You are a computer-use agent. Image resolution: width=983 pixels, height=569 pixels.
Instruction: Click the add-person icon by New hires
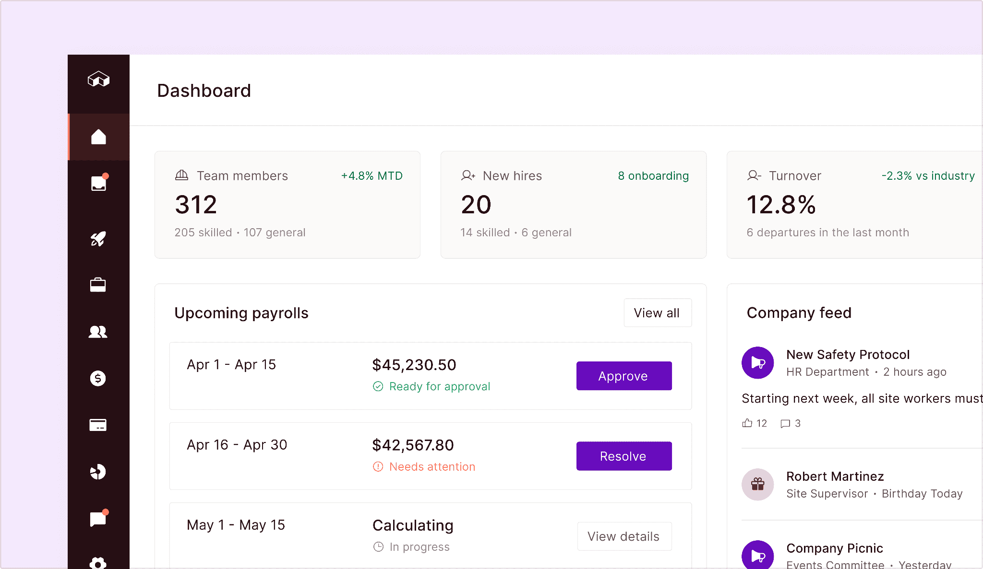tap(468, 175)
